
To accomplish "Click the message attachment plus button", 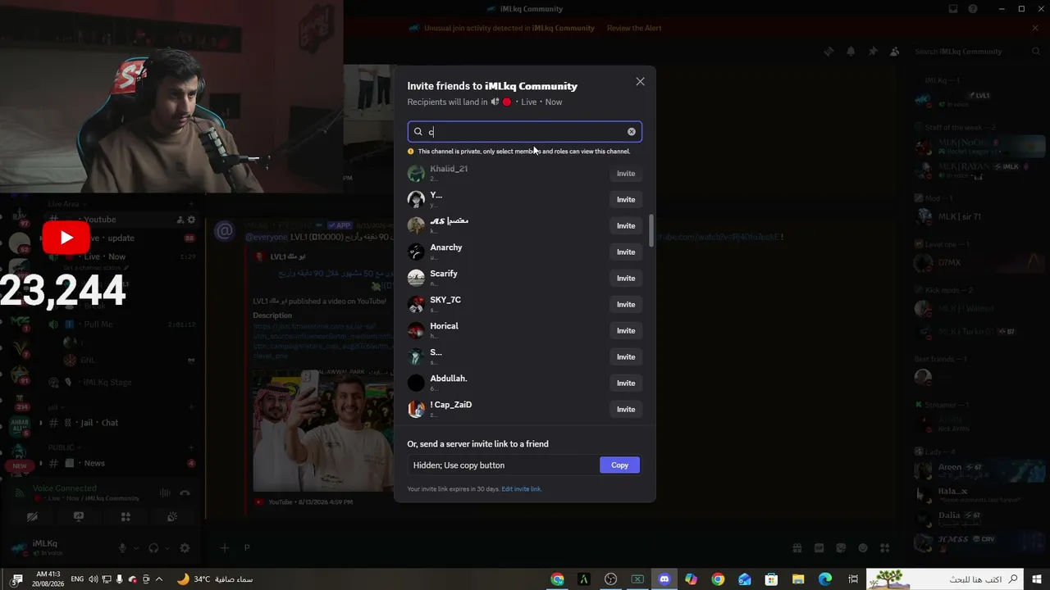I will (x=225, y=548).
